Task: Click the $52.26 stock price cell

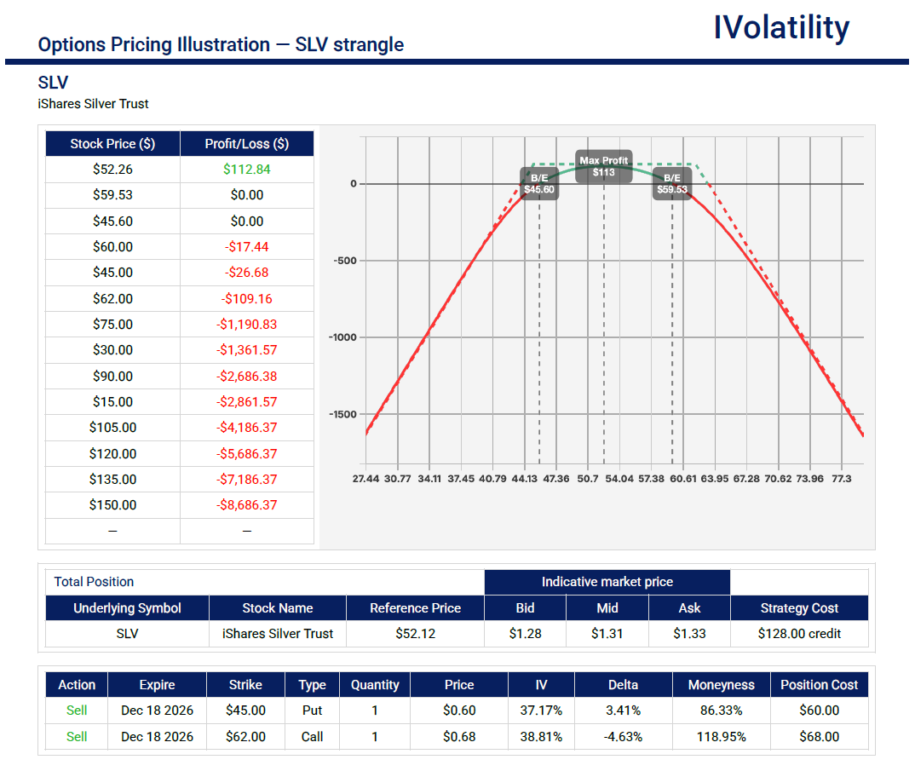Action: tap(112, 170)
